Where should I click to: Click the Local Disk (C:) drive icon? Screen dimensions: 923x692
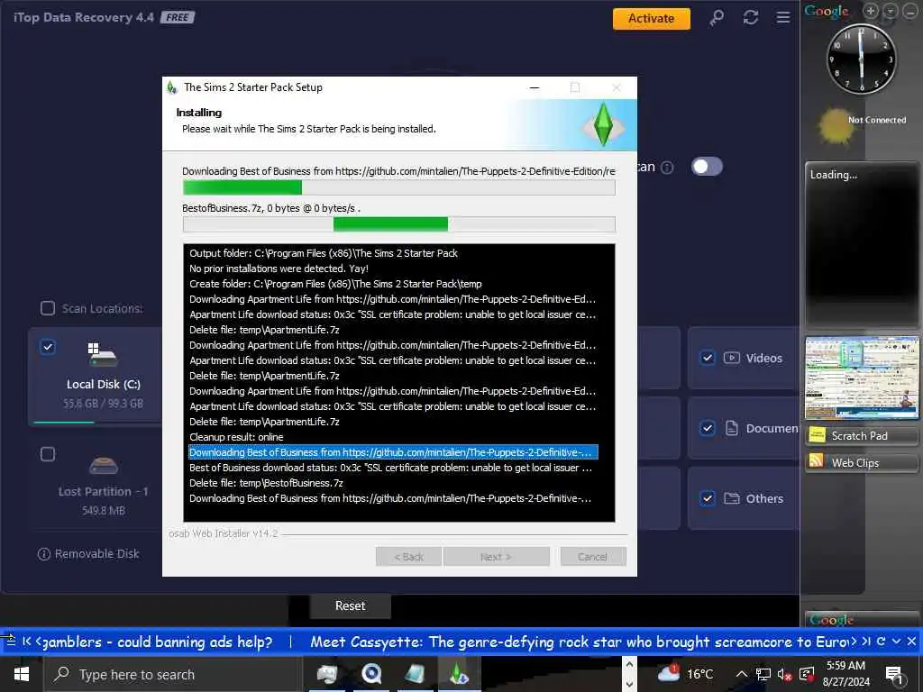(x=103, y=355)
